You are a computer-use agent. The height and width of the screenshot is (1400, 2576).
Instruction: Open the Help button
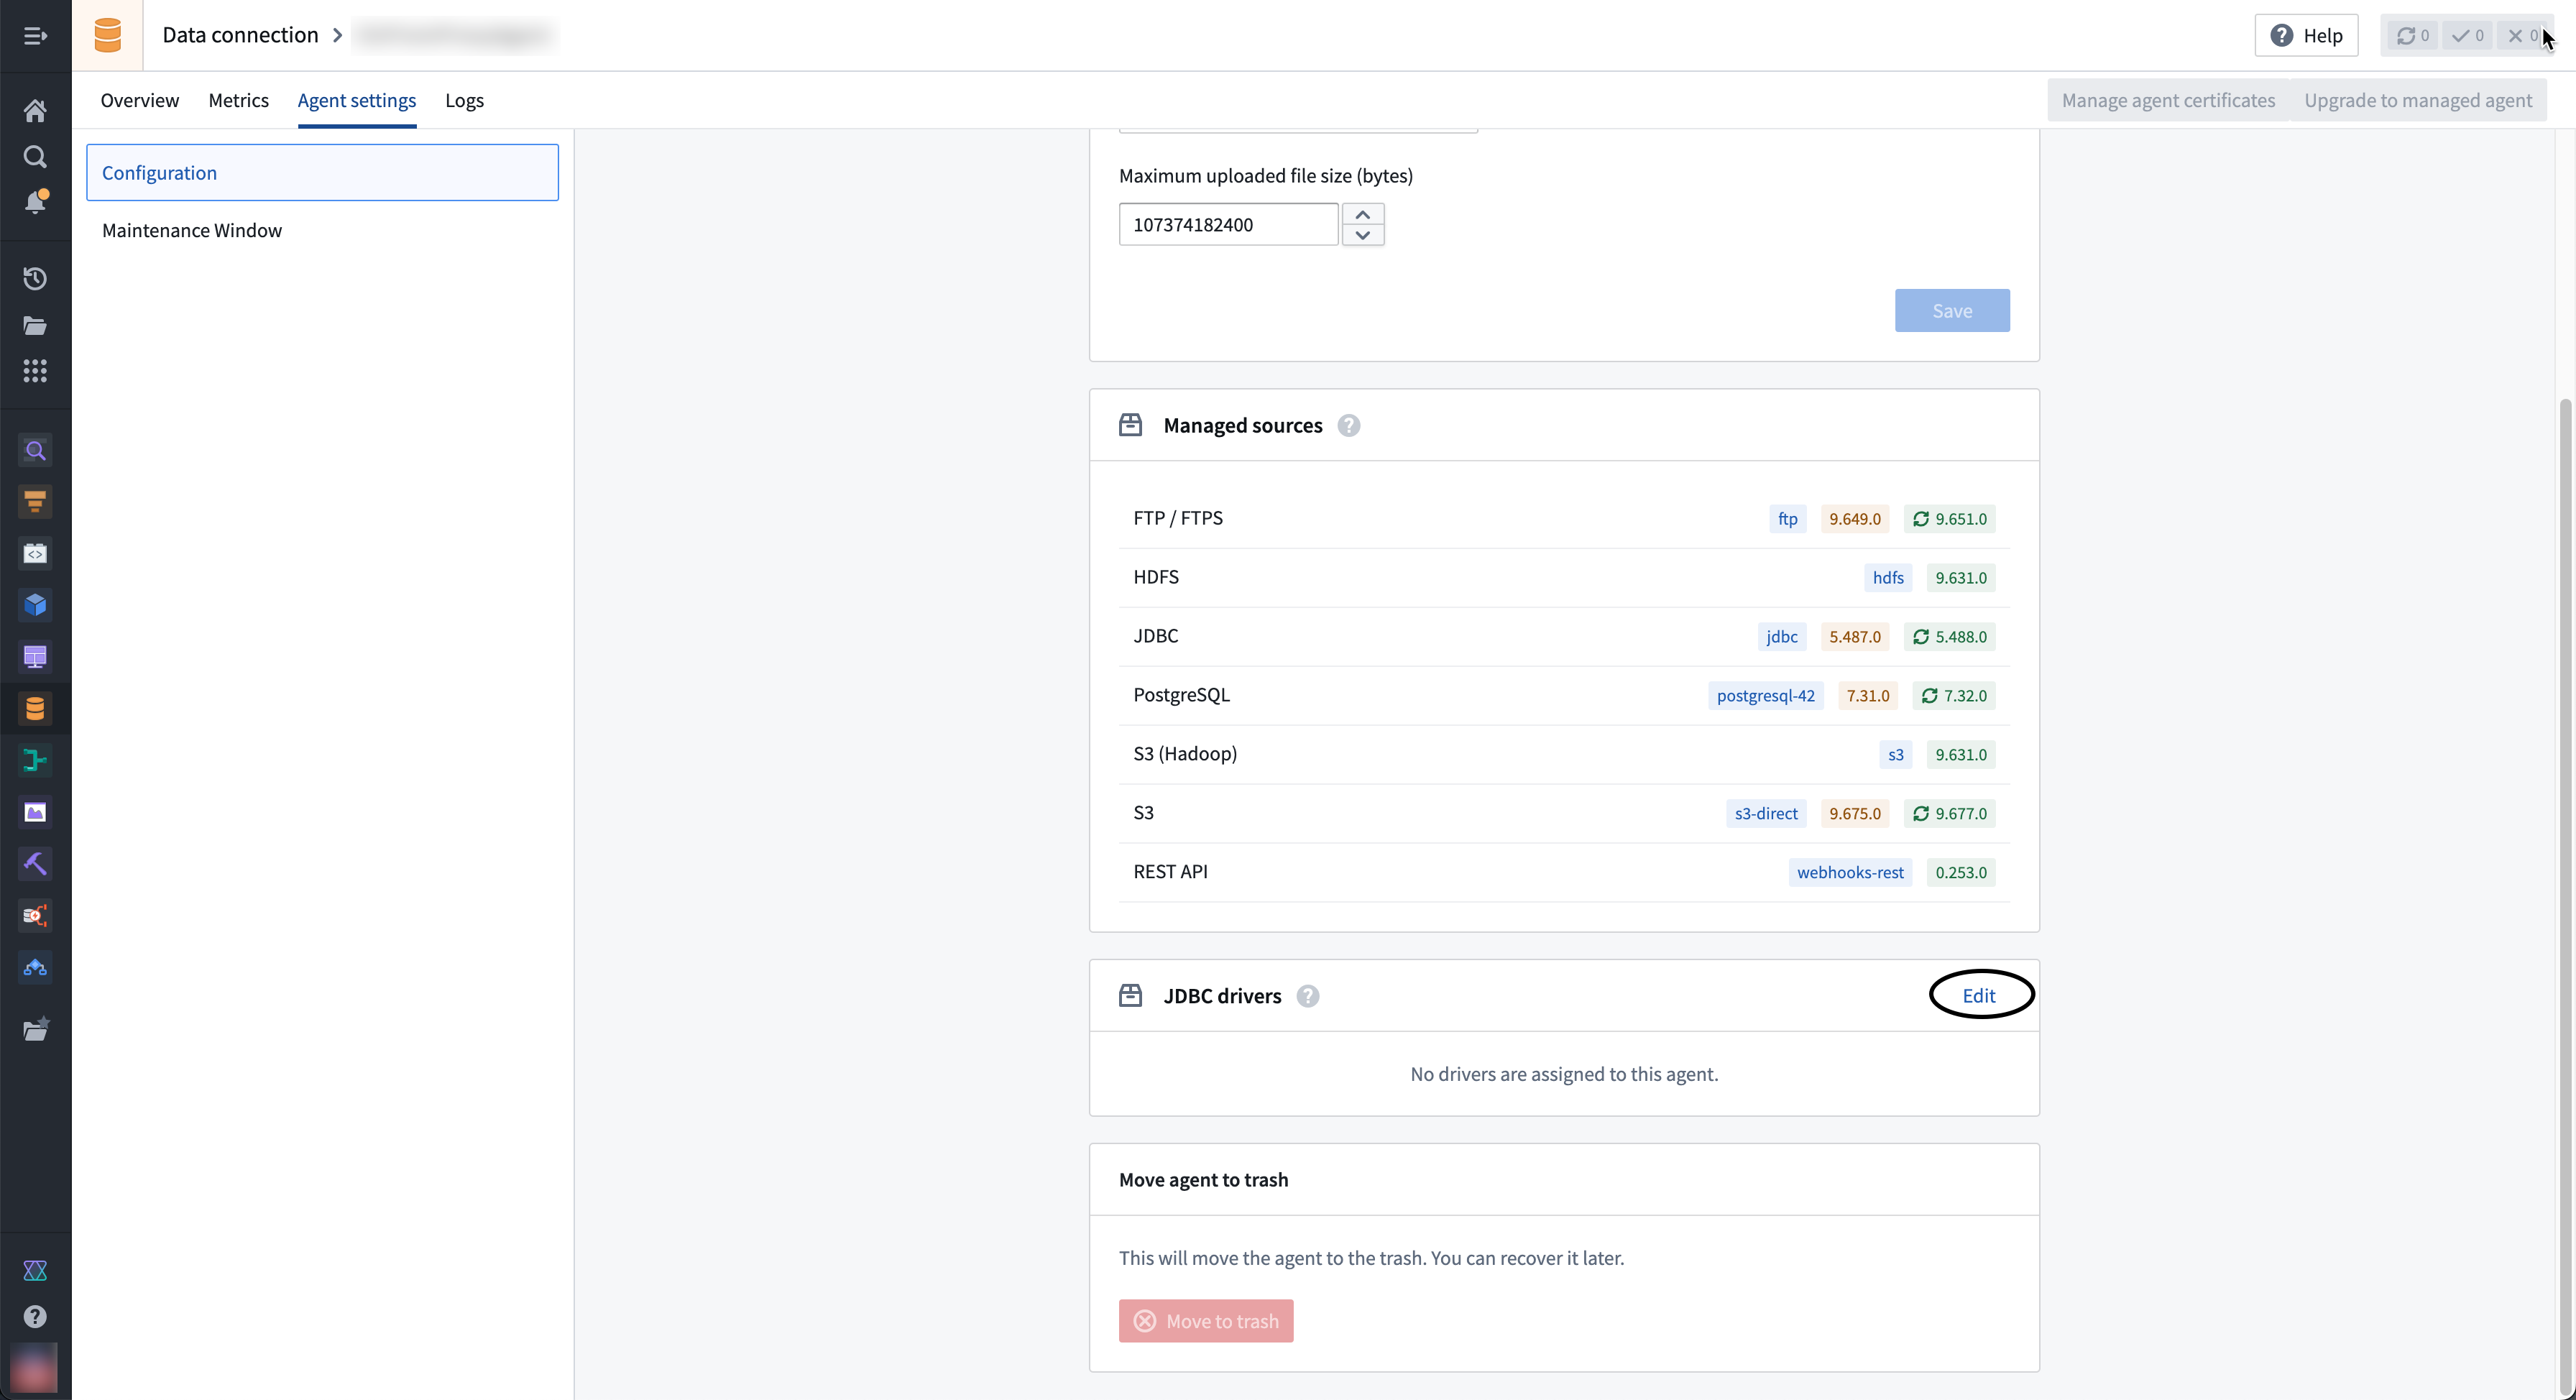[2306, 35]
